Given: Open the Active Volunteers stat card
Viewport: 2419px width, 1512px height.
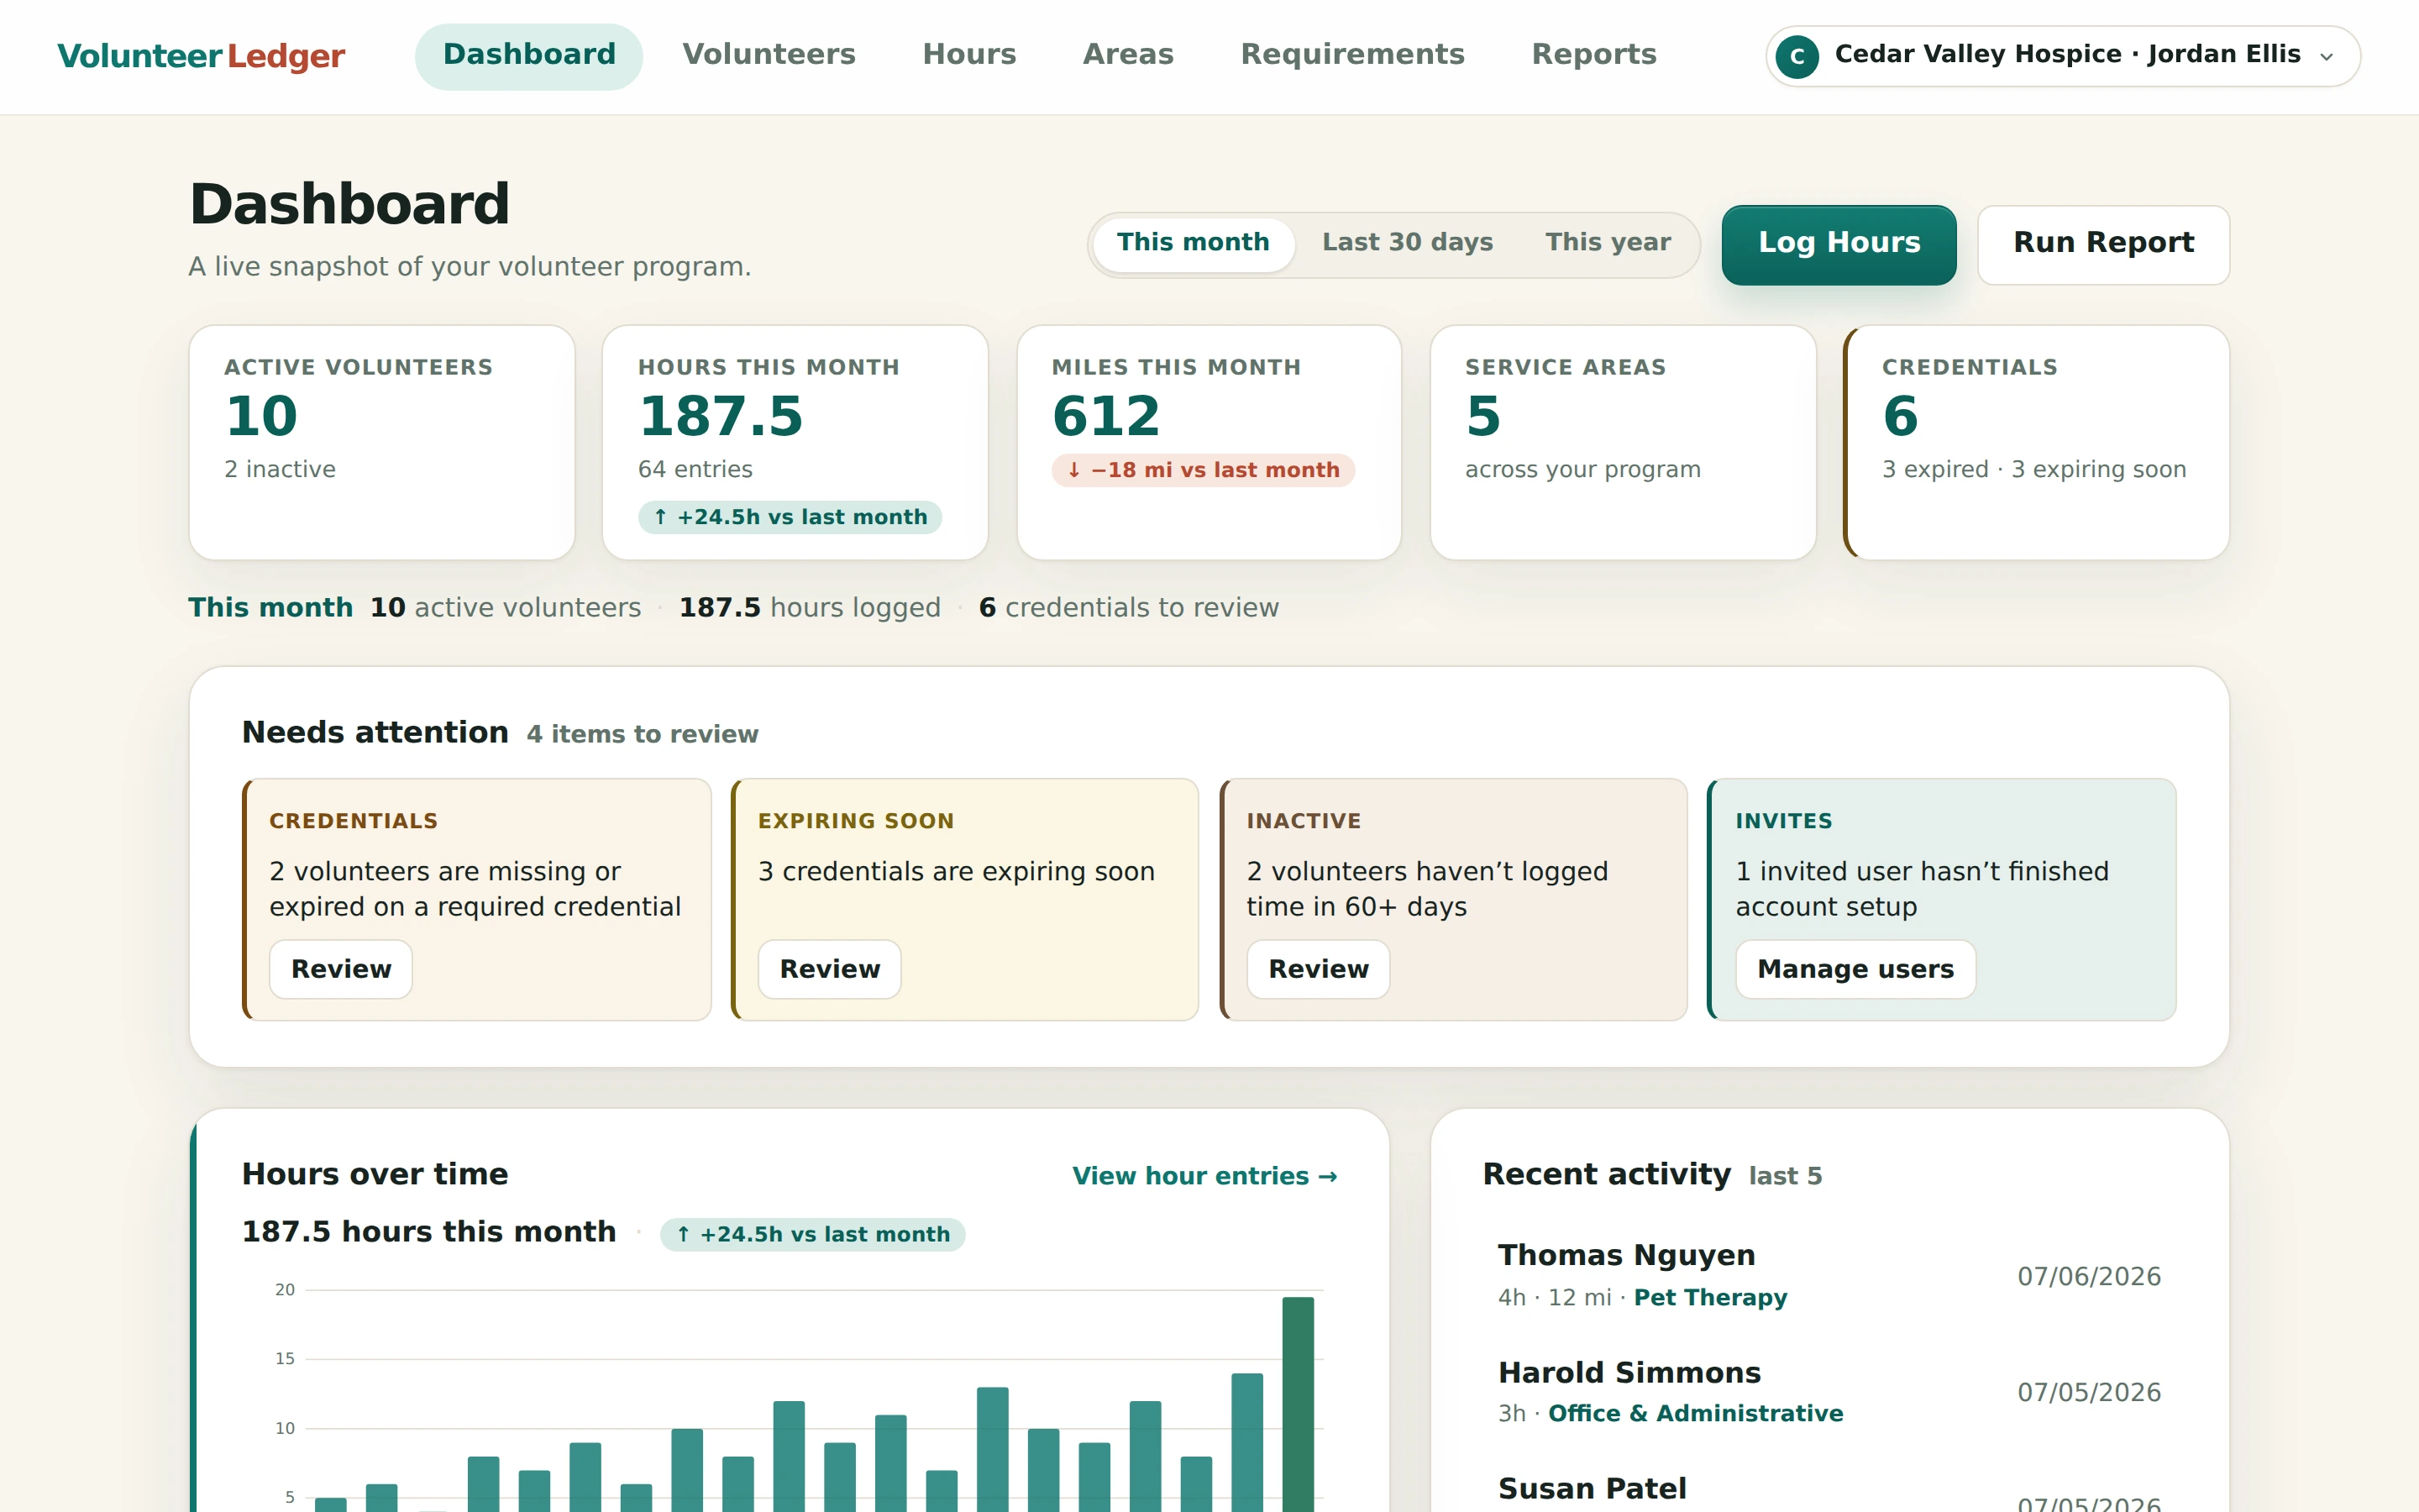Looking at the screenshot, I should (382, 442).
